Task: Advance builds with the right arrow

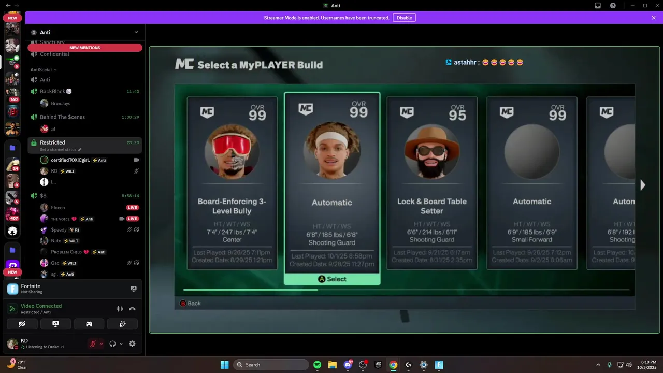Action: (643, 185)
